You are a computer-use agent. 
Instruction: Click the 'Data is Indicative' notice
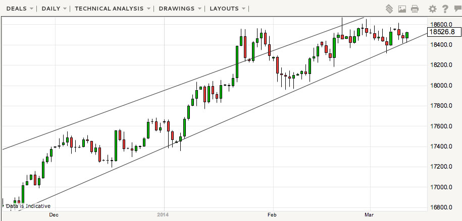(x=28, y=206)
